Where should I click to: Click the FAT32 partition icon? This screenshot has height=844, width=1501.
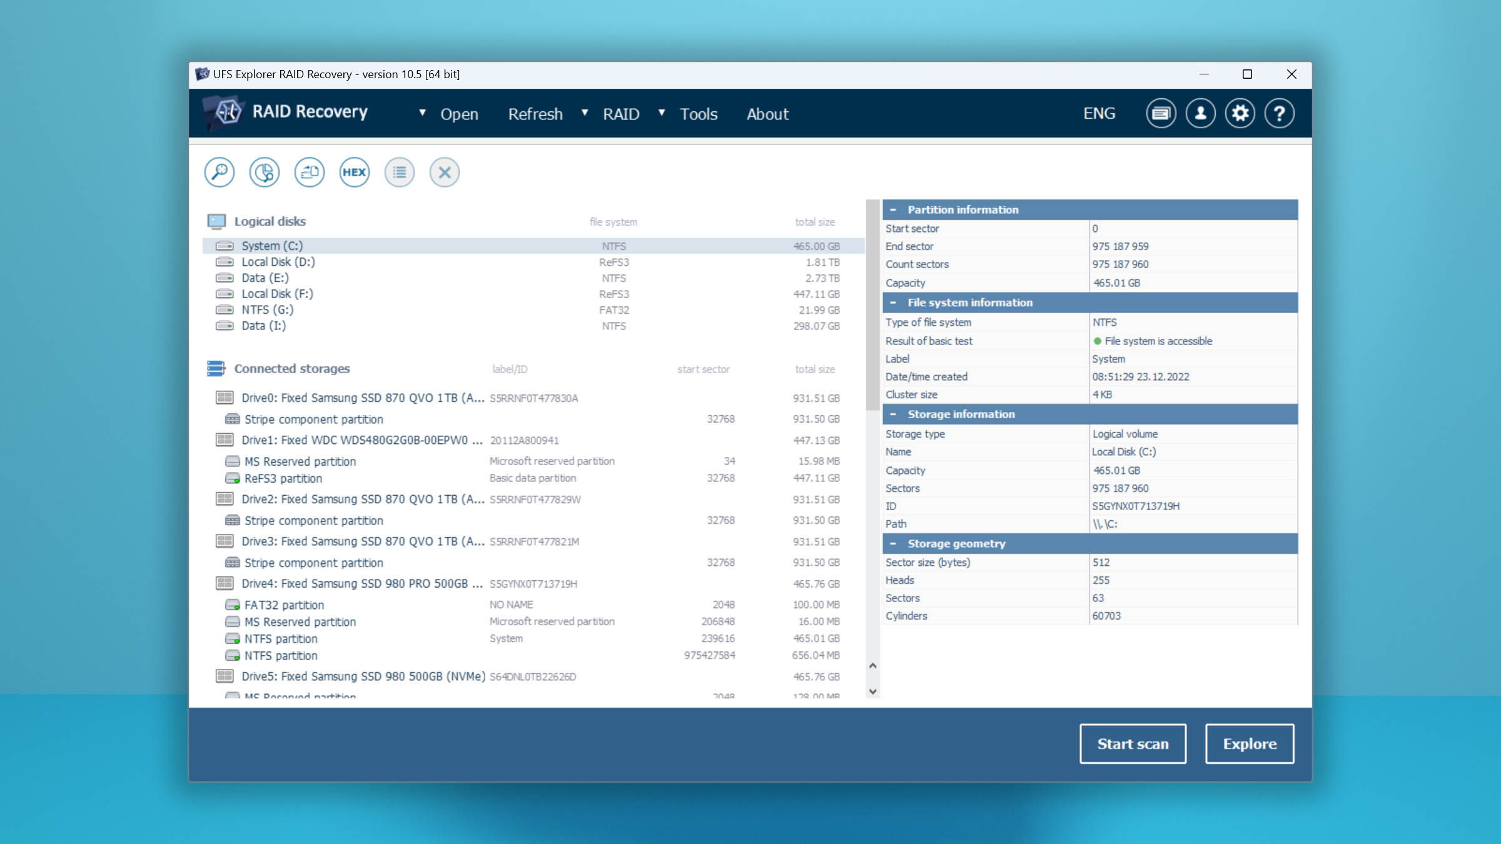pos(233,605)
